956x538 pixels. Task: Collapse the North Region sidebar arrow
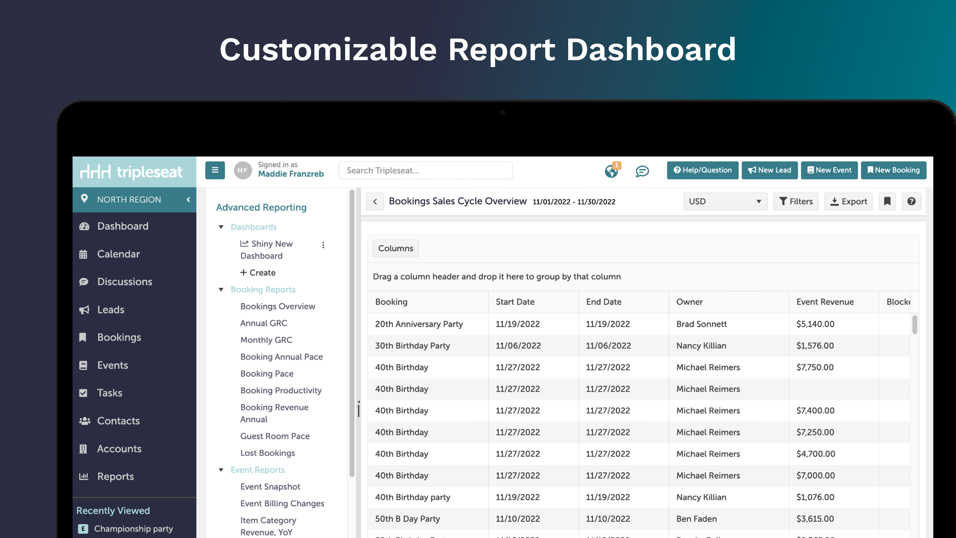188,200
